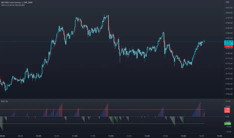Click the 15.00 label on BSET scale
Screen dimensions: 234x138
(228, 101)
